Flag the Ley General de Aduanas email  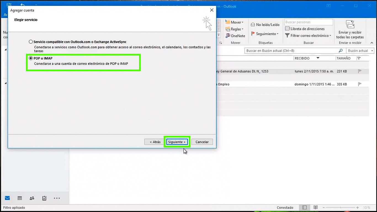point(360,71)
